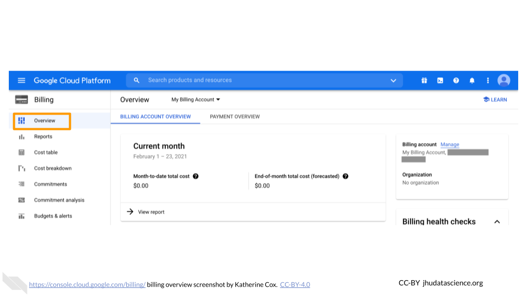
Task: Click the Commitment analysis percent icon
Action: tap(21, 200)
